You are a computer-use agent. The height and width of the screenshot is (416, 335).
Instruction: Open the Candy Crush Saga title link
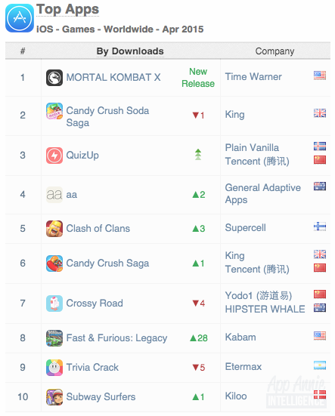(107, 263)
